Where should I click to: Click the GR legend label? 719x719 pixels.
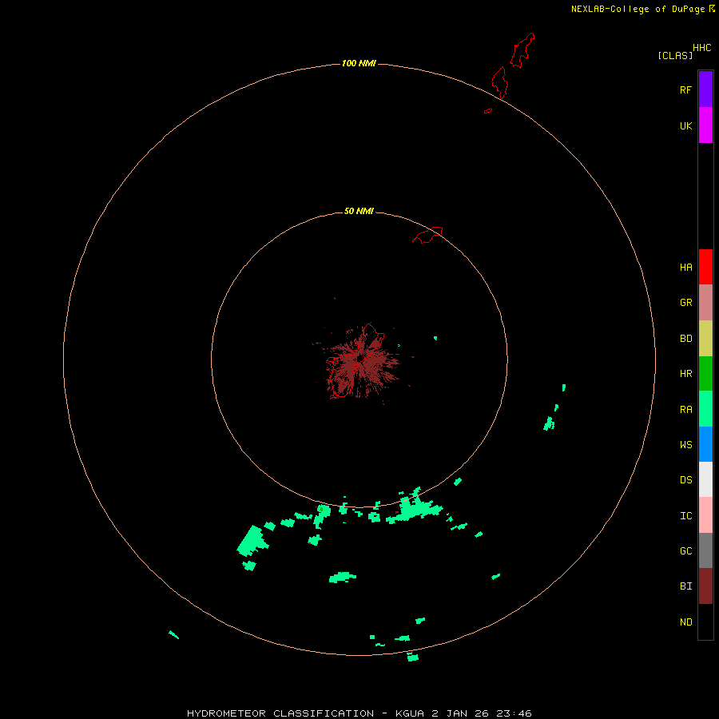point(685,303)
